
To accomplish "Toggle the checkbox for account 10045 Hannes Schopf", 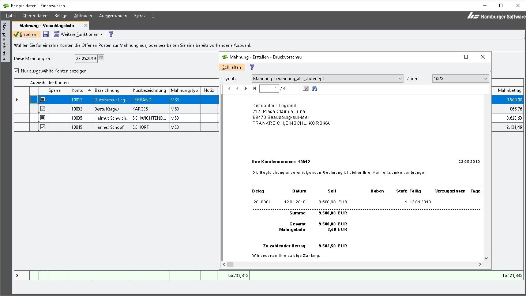I will pyautogui.click(x=42, y=127).
